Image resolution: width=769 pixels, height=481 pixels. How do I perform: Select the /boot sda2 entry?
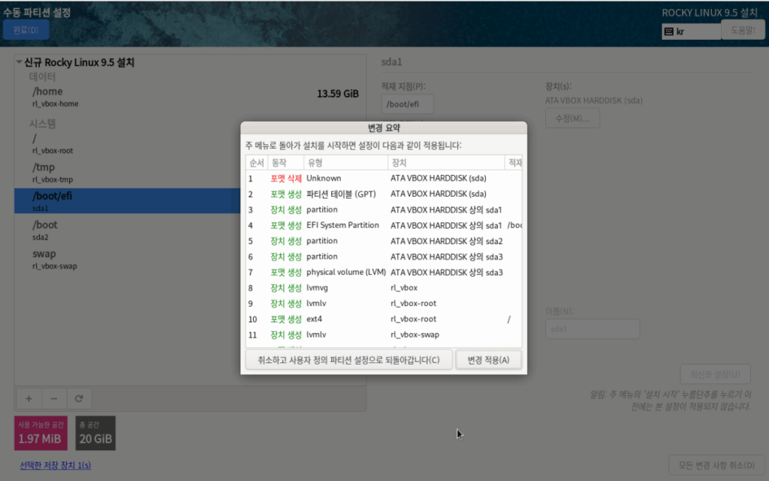click(x=128, y=230)
